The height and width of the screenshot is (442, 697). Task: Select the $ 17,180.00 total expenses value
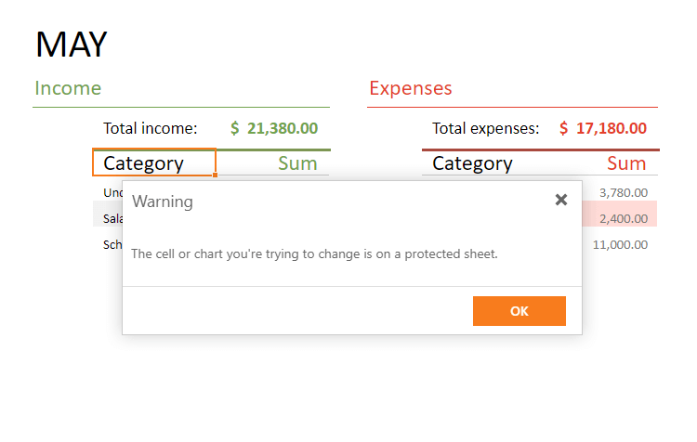point(603,128)
